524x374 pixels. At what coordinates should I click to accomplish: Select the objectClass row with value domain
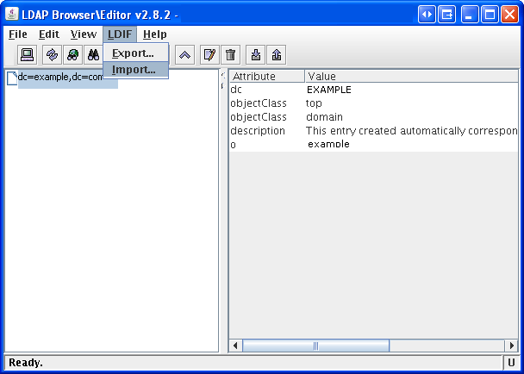pos(374,117)
